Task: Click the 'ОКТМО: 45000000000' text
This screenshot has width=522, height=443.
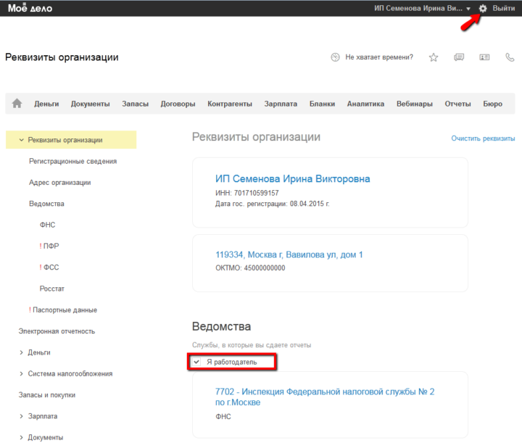Action: pos(250,268)
